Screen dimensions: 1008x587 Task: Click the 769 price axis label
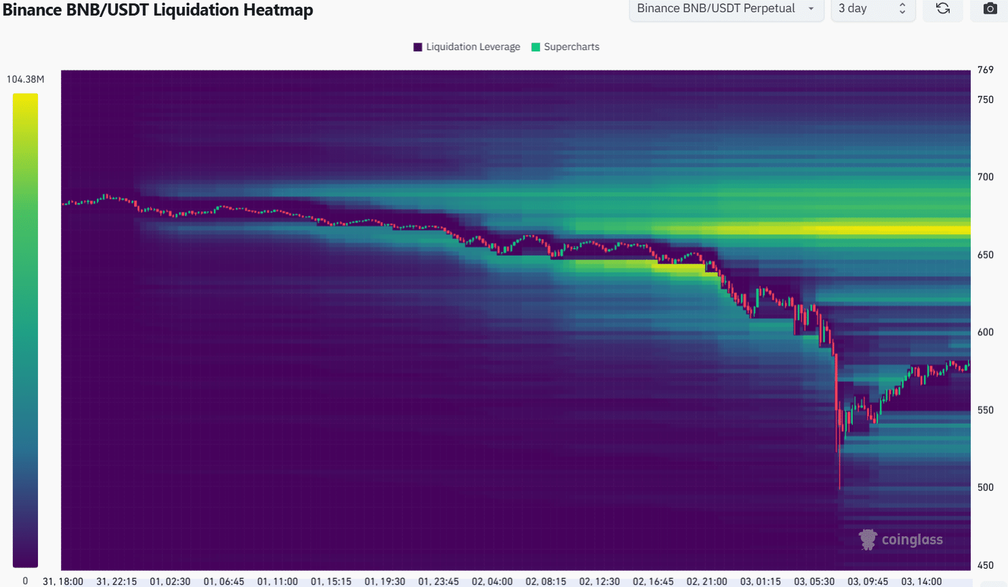986,70
